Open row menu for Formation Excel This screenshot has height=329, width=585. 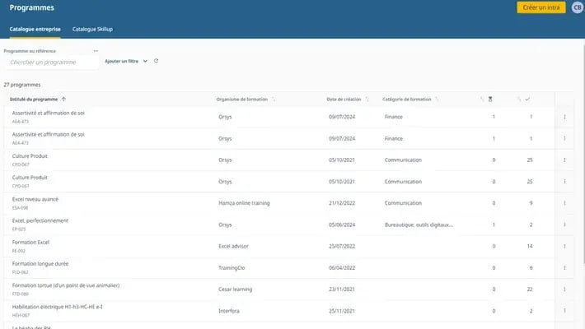(x=564, y=246)
